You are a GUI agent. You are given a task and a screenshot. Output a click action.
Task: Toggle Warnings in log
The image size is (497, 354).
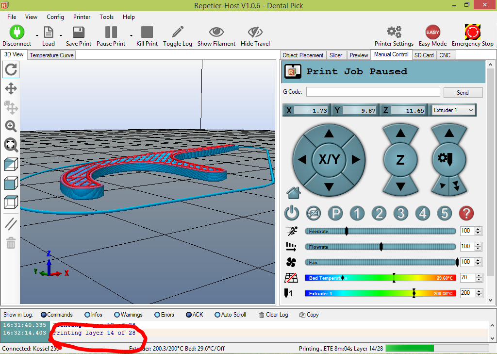pos(128,315)
